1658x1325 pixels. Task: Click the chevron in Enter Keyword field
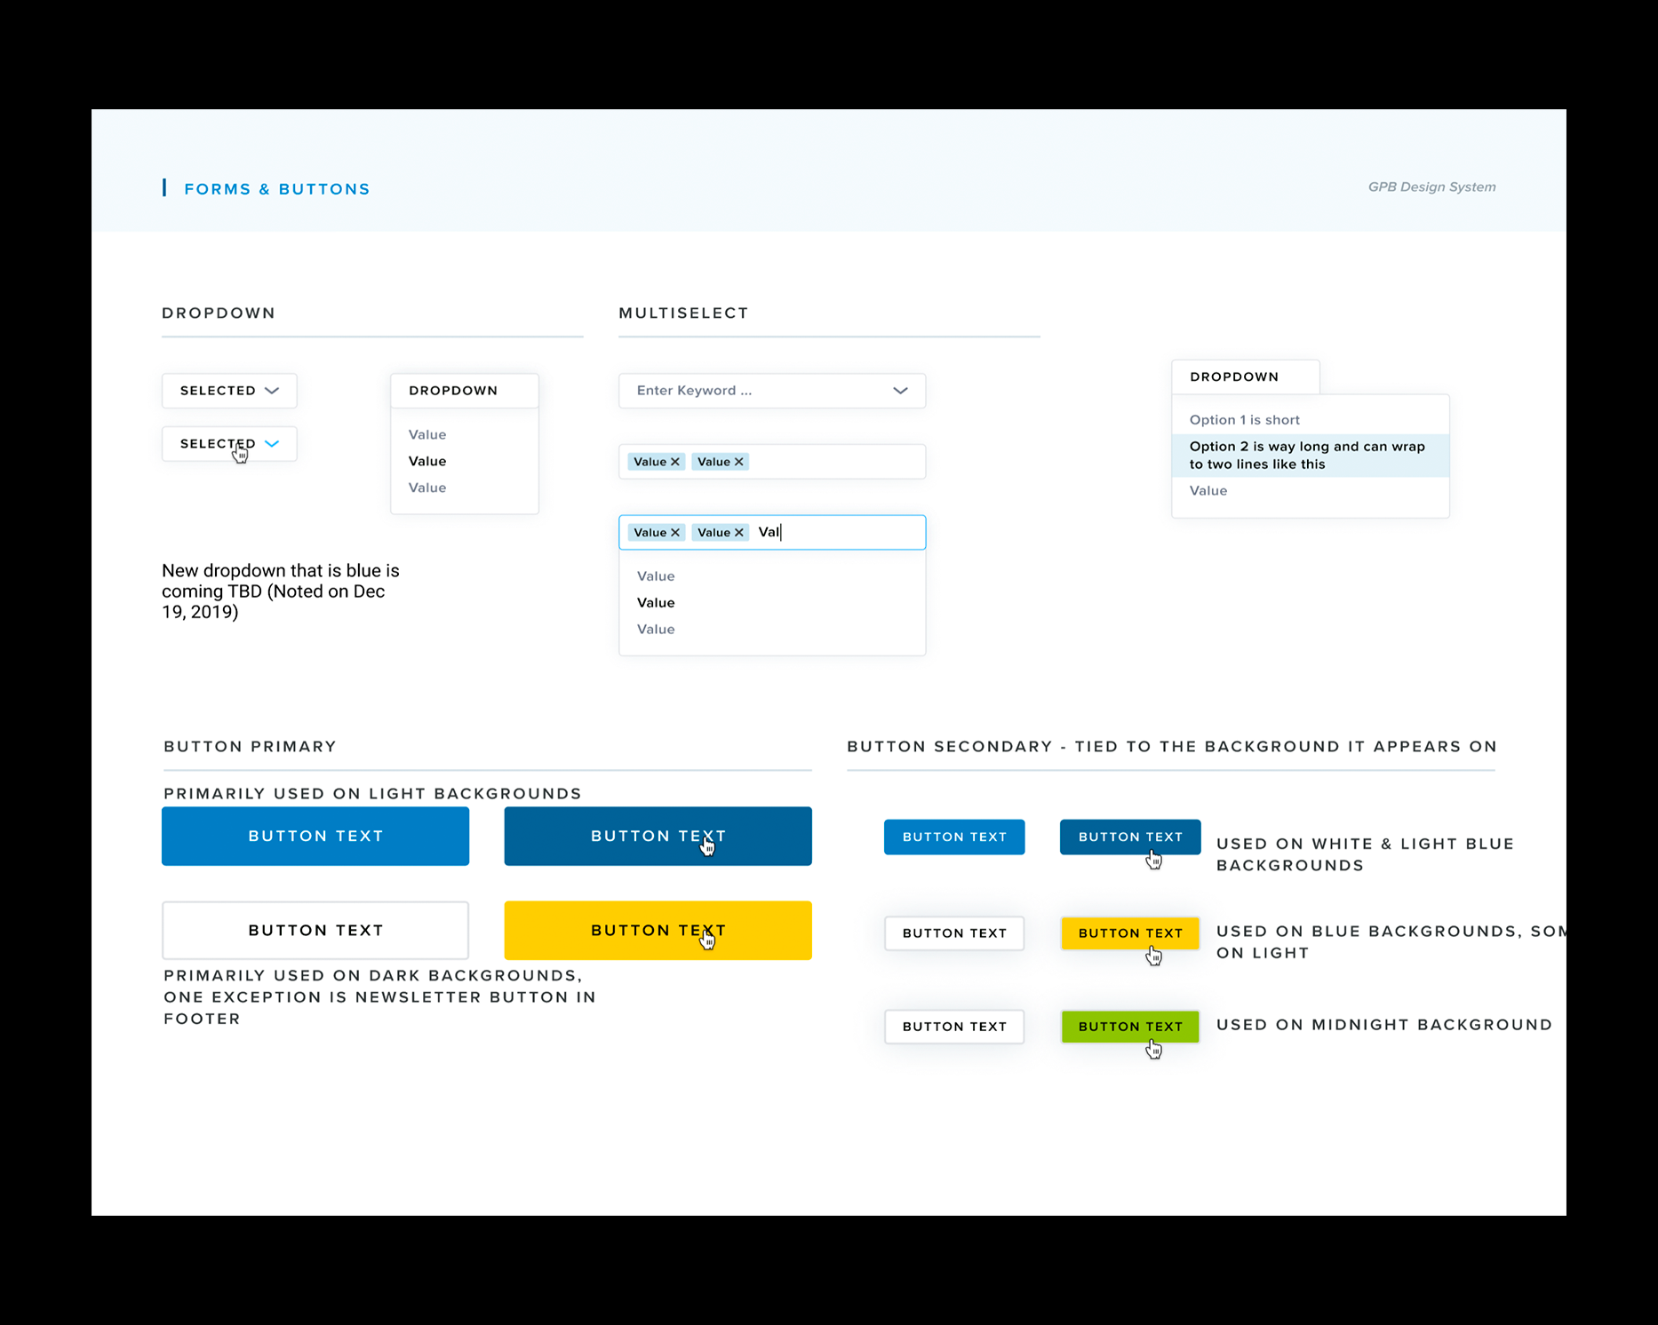point(900,391)
